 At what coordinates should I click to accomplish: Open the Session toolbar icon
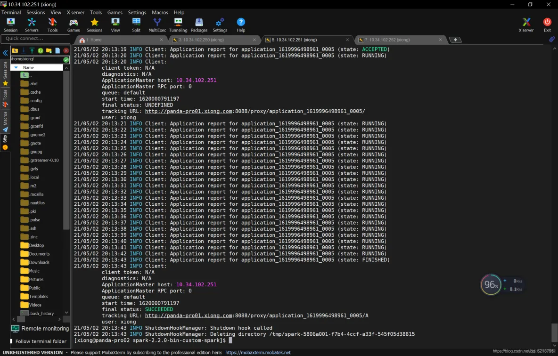point(10,25)
